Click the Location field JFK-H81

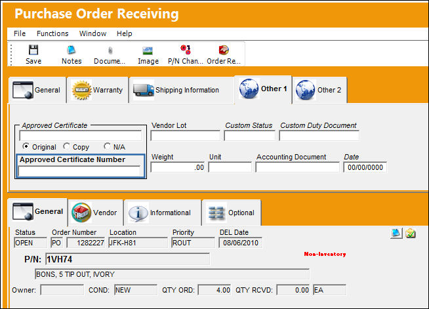138,243
